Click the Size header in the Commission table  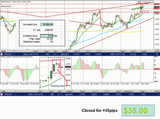57,91
